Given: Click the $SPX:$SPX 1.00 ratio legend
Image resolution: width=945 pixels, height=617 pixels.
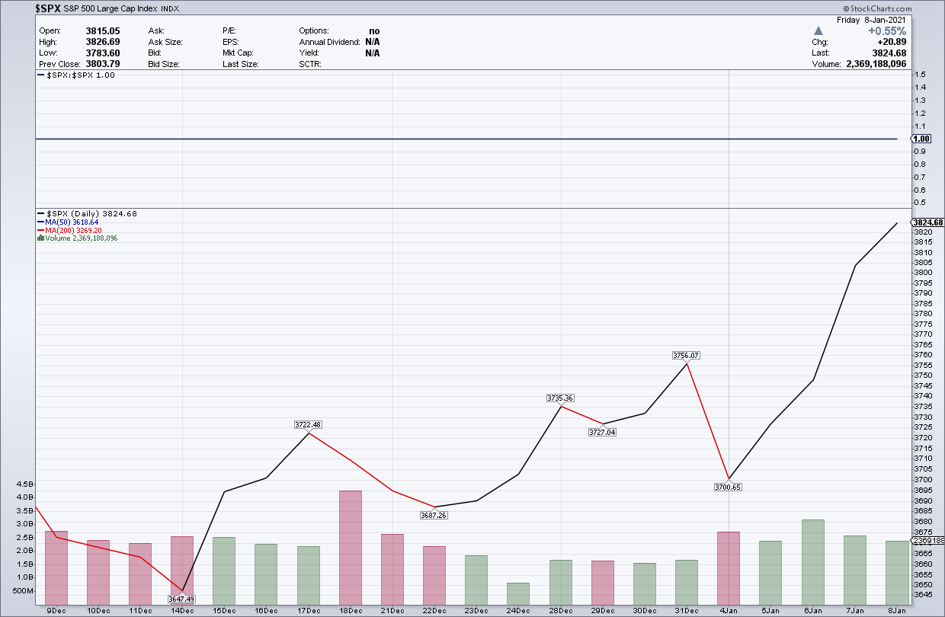Looking at the screenshot, I should click(78, 75).
